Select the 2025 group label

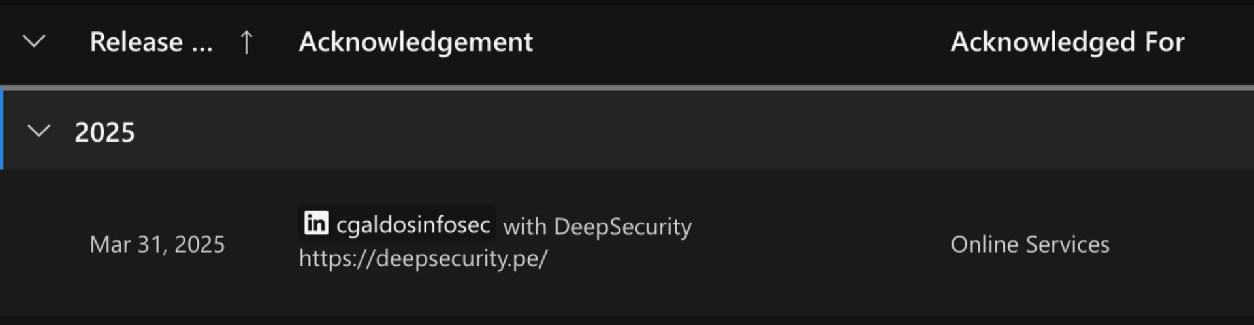(104, 132)
